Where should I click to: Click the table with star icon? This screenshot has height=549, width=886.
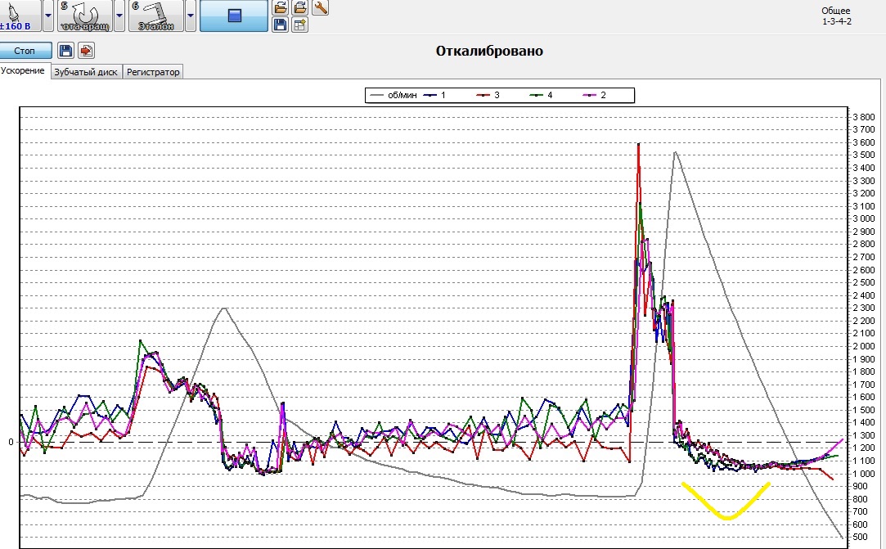tap(300, 25)
